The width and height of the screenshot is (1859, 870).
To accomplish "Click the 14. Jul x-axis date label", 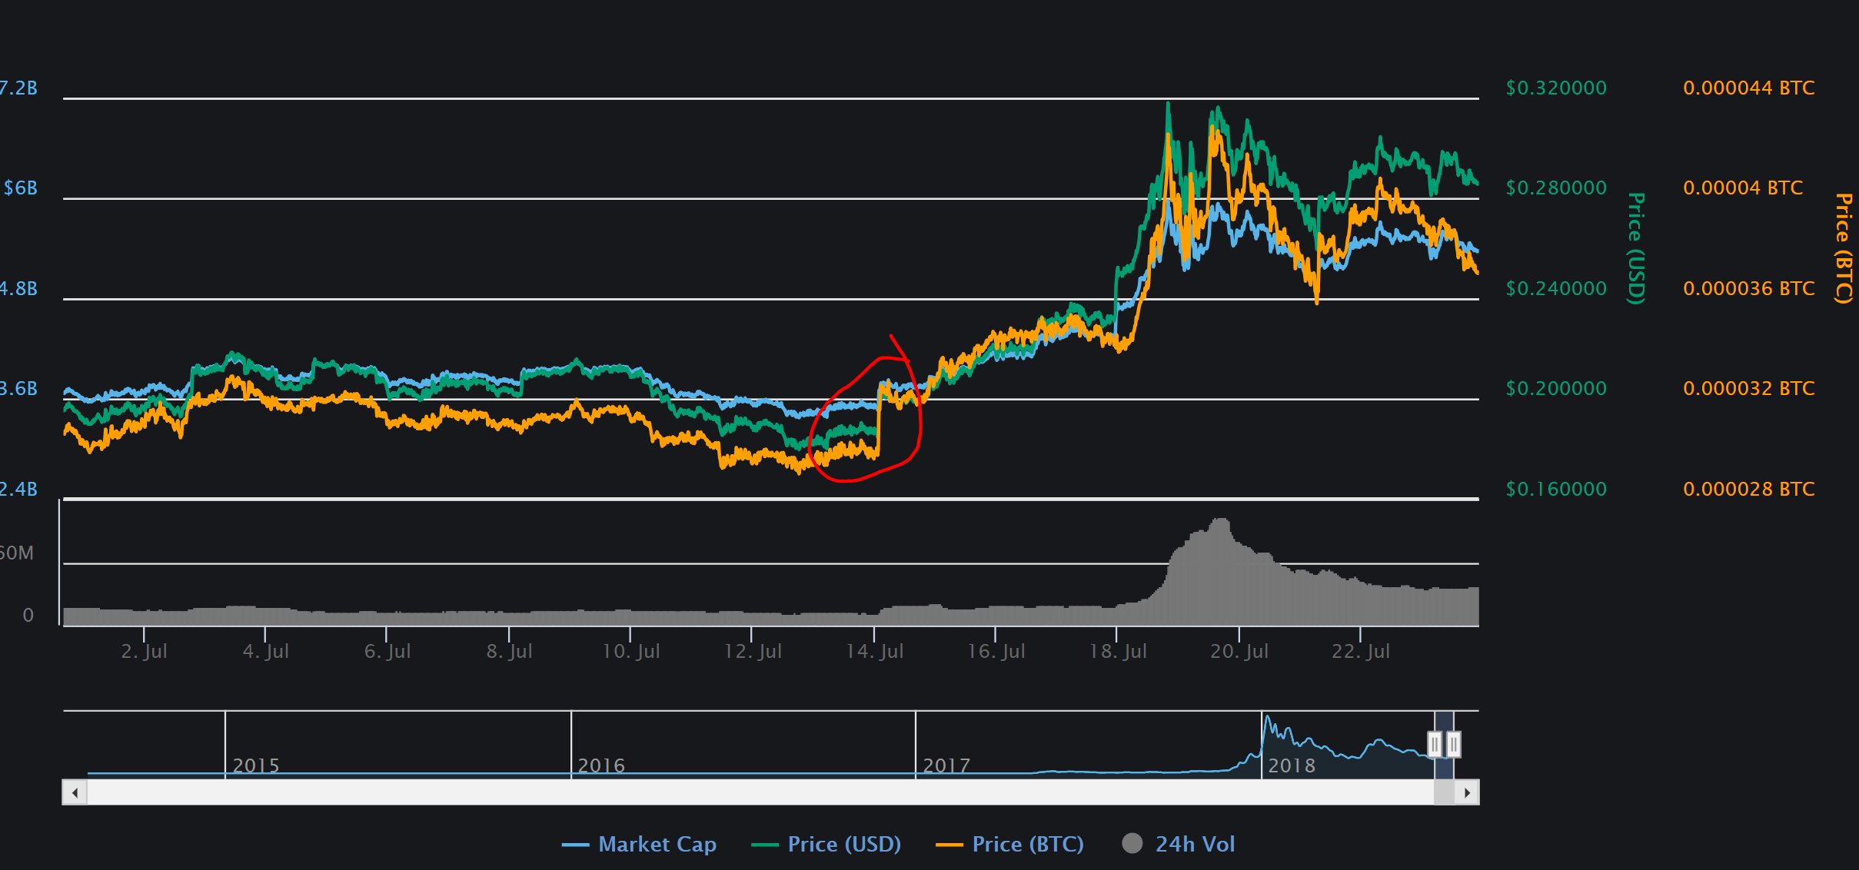I will (x=875, y=651).
